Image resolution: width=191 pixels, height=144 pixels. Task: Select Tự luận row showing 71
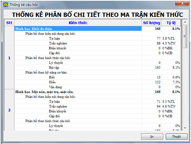coord(98,101)
